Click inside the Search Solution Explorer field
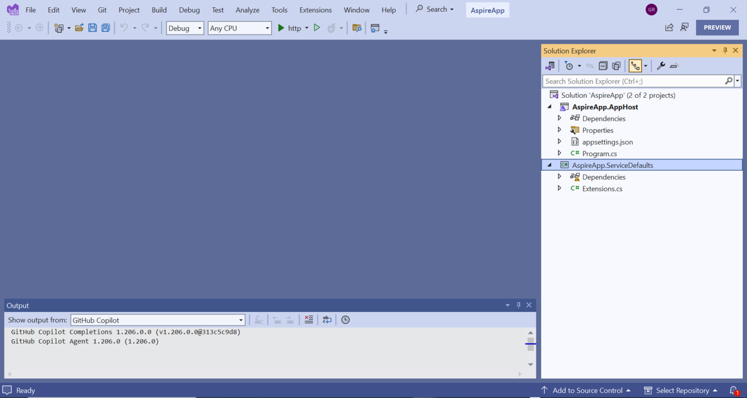The image size is (747, 398). point(632,81)
